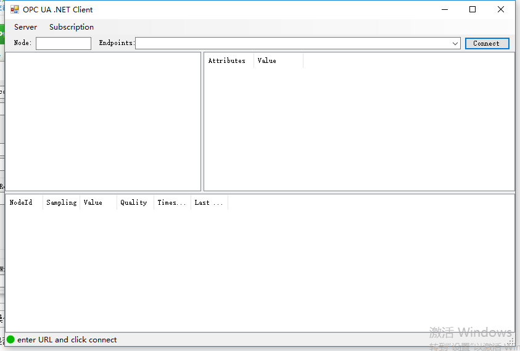
Task: Click the Endpoints: label
Action: pyautogui.click(x=117, y=43)
